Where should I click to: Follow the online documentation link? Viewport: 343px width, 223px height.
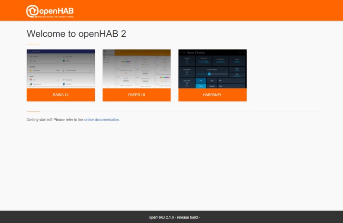[101, 120]
